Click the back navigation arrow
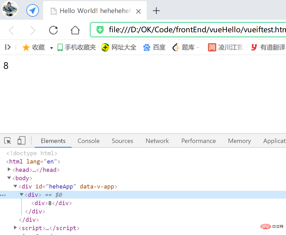The image size is (286, 235). (x=11, y=30)
